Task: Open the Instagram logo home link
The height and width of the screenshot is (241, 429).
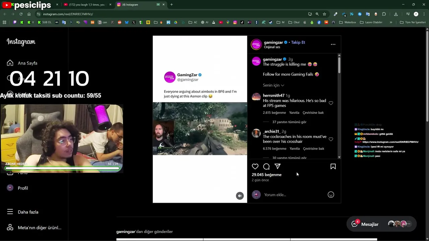Action: 21,42
